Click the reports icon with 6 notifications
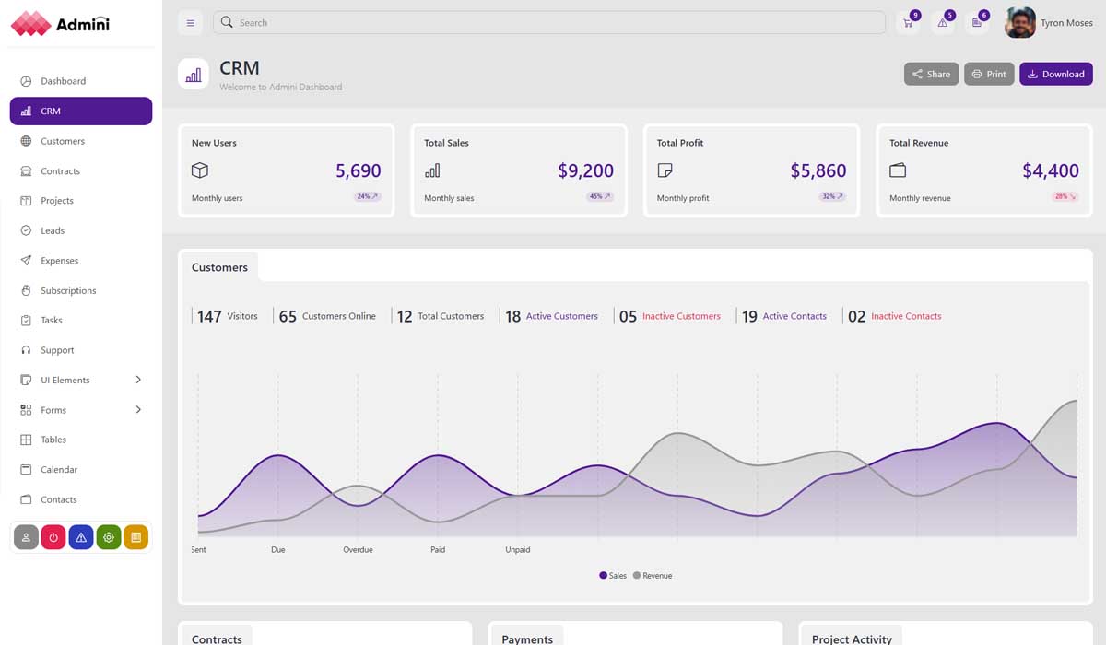This screenshot has height=645, width=1106. point(977,22)
